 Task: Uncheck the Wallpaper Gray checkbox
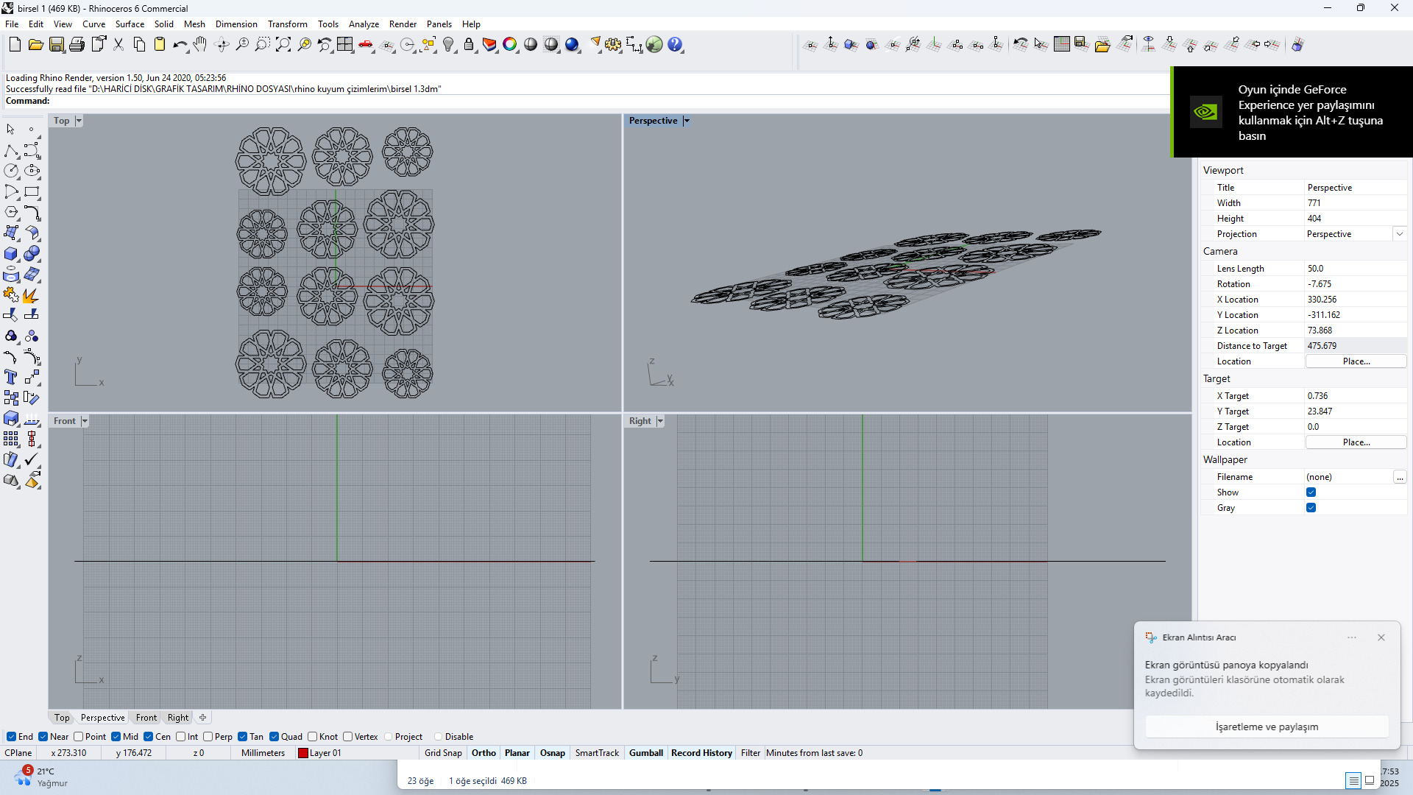click(x=1311, y=508)
